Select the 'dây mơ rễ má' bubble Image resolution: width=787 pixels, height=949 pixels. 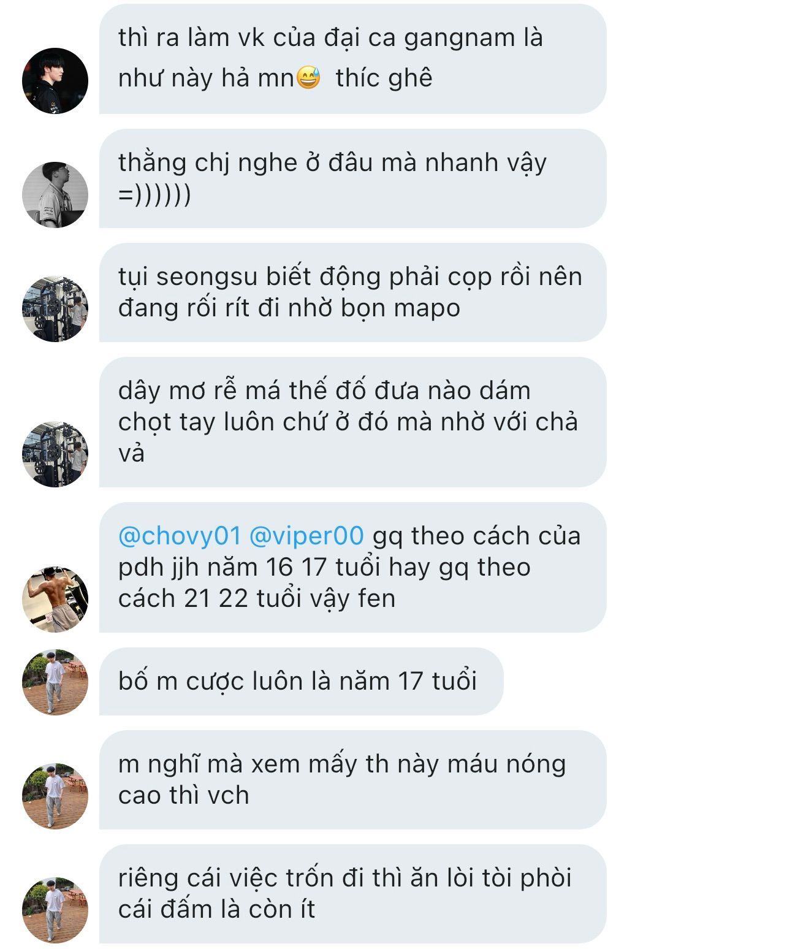click(352, 422)
